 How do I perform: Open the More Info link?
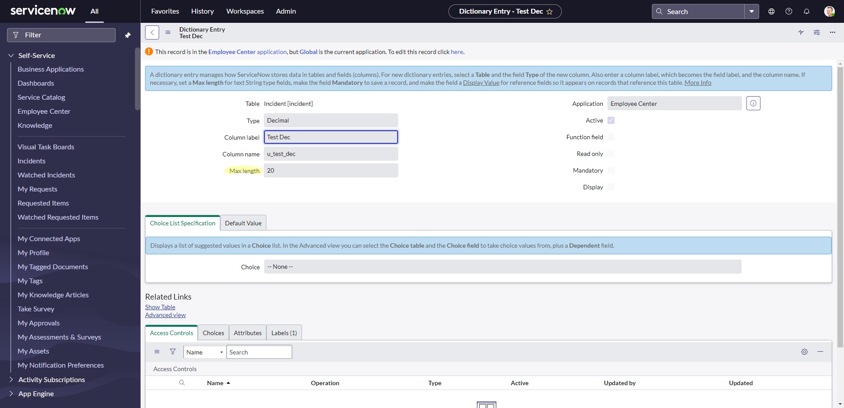[698, 83]
